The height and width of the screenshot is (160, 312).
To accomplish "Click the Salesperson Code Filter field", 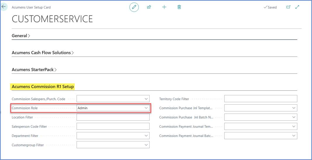I will point(113,126).
